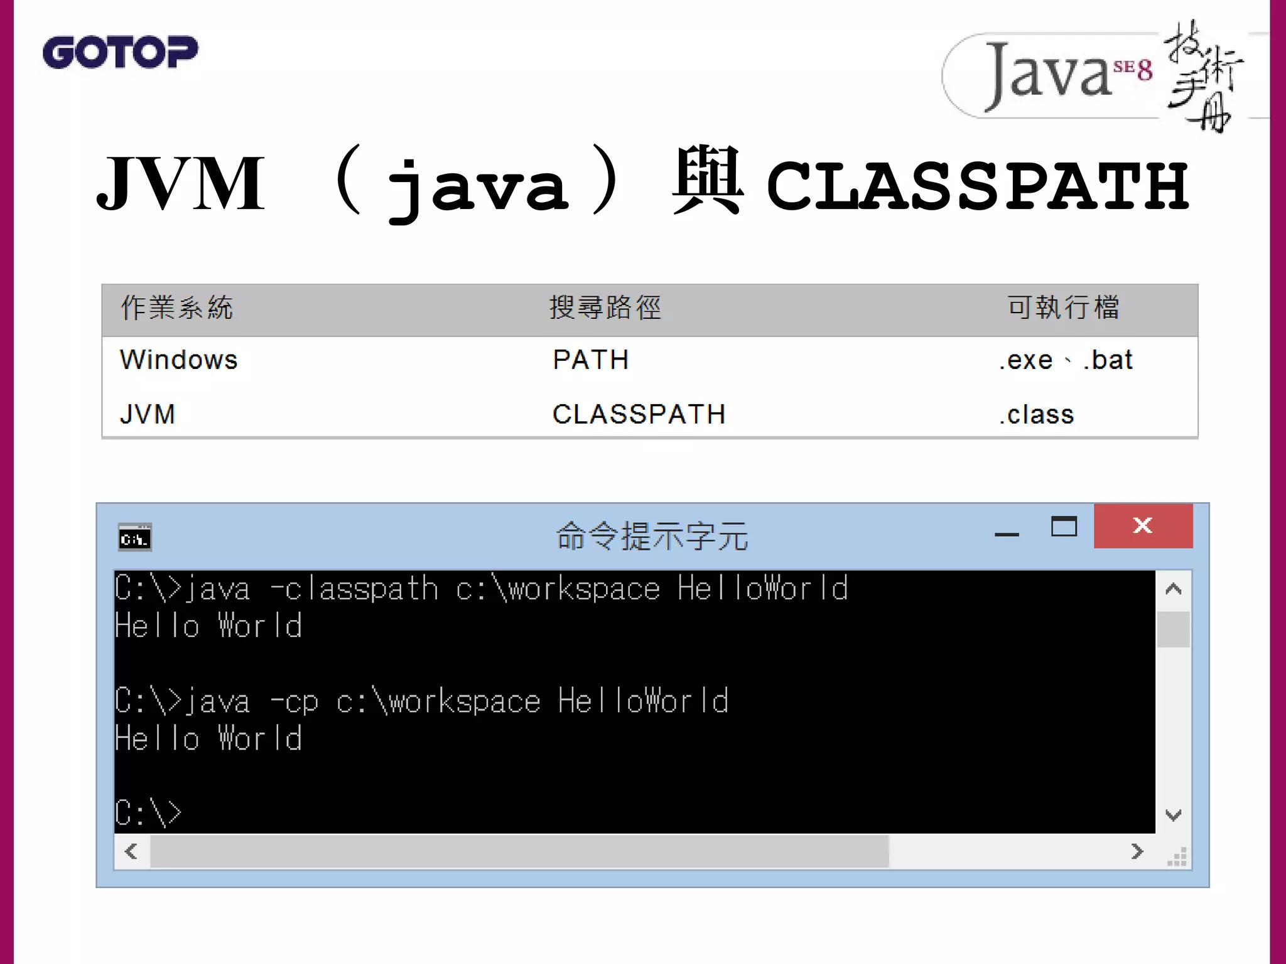Click the 搜尋路徑 table header
1286x964 pixels.
click(x=605, y=308)
